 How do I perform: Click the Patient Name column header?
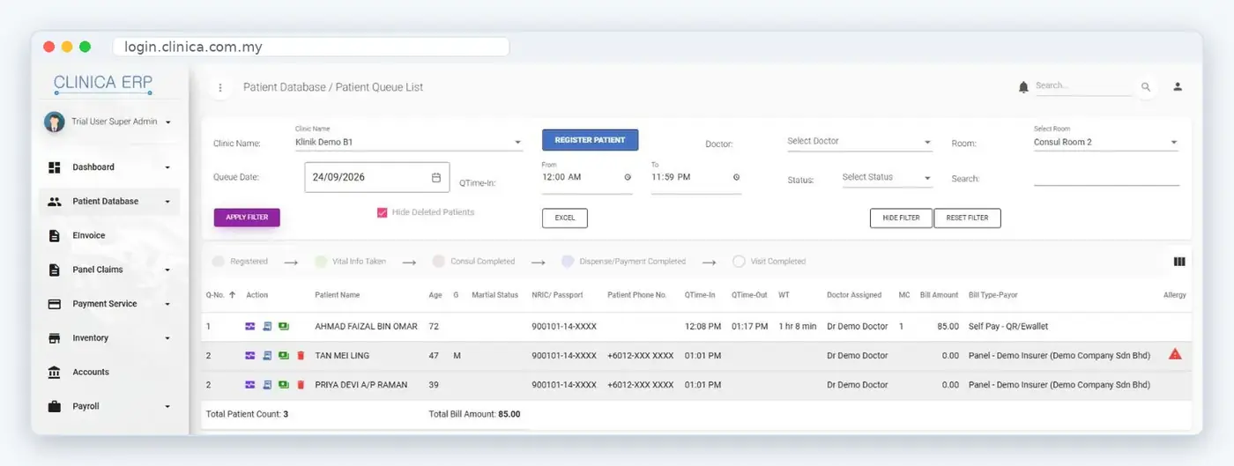pyautogui.click(x=337, y=295)
